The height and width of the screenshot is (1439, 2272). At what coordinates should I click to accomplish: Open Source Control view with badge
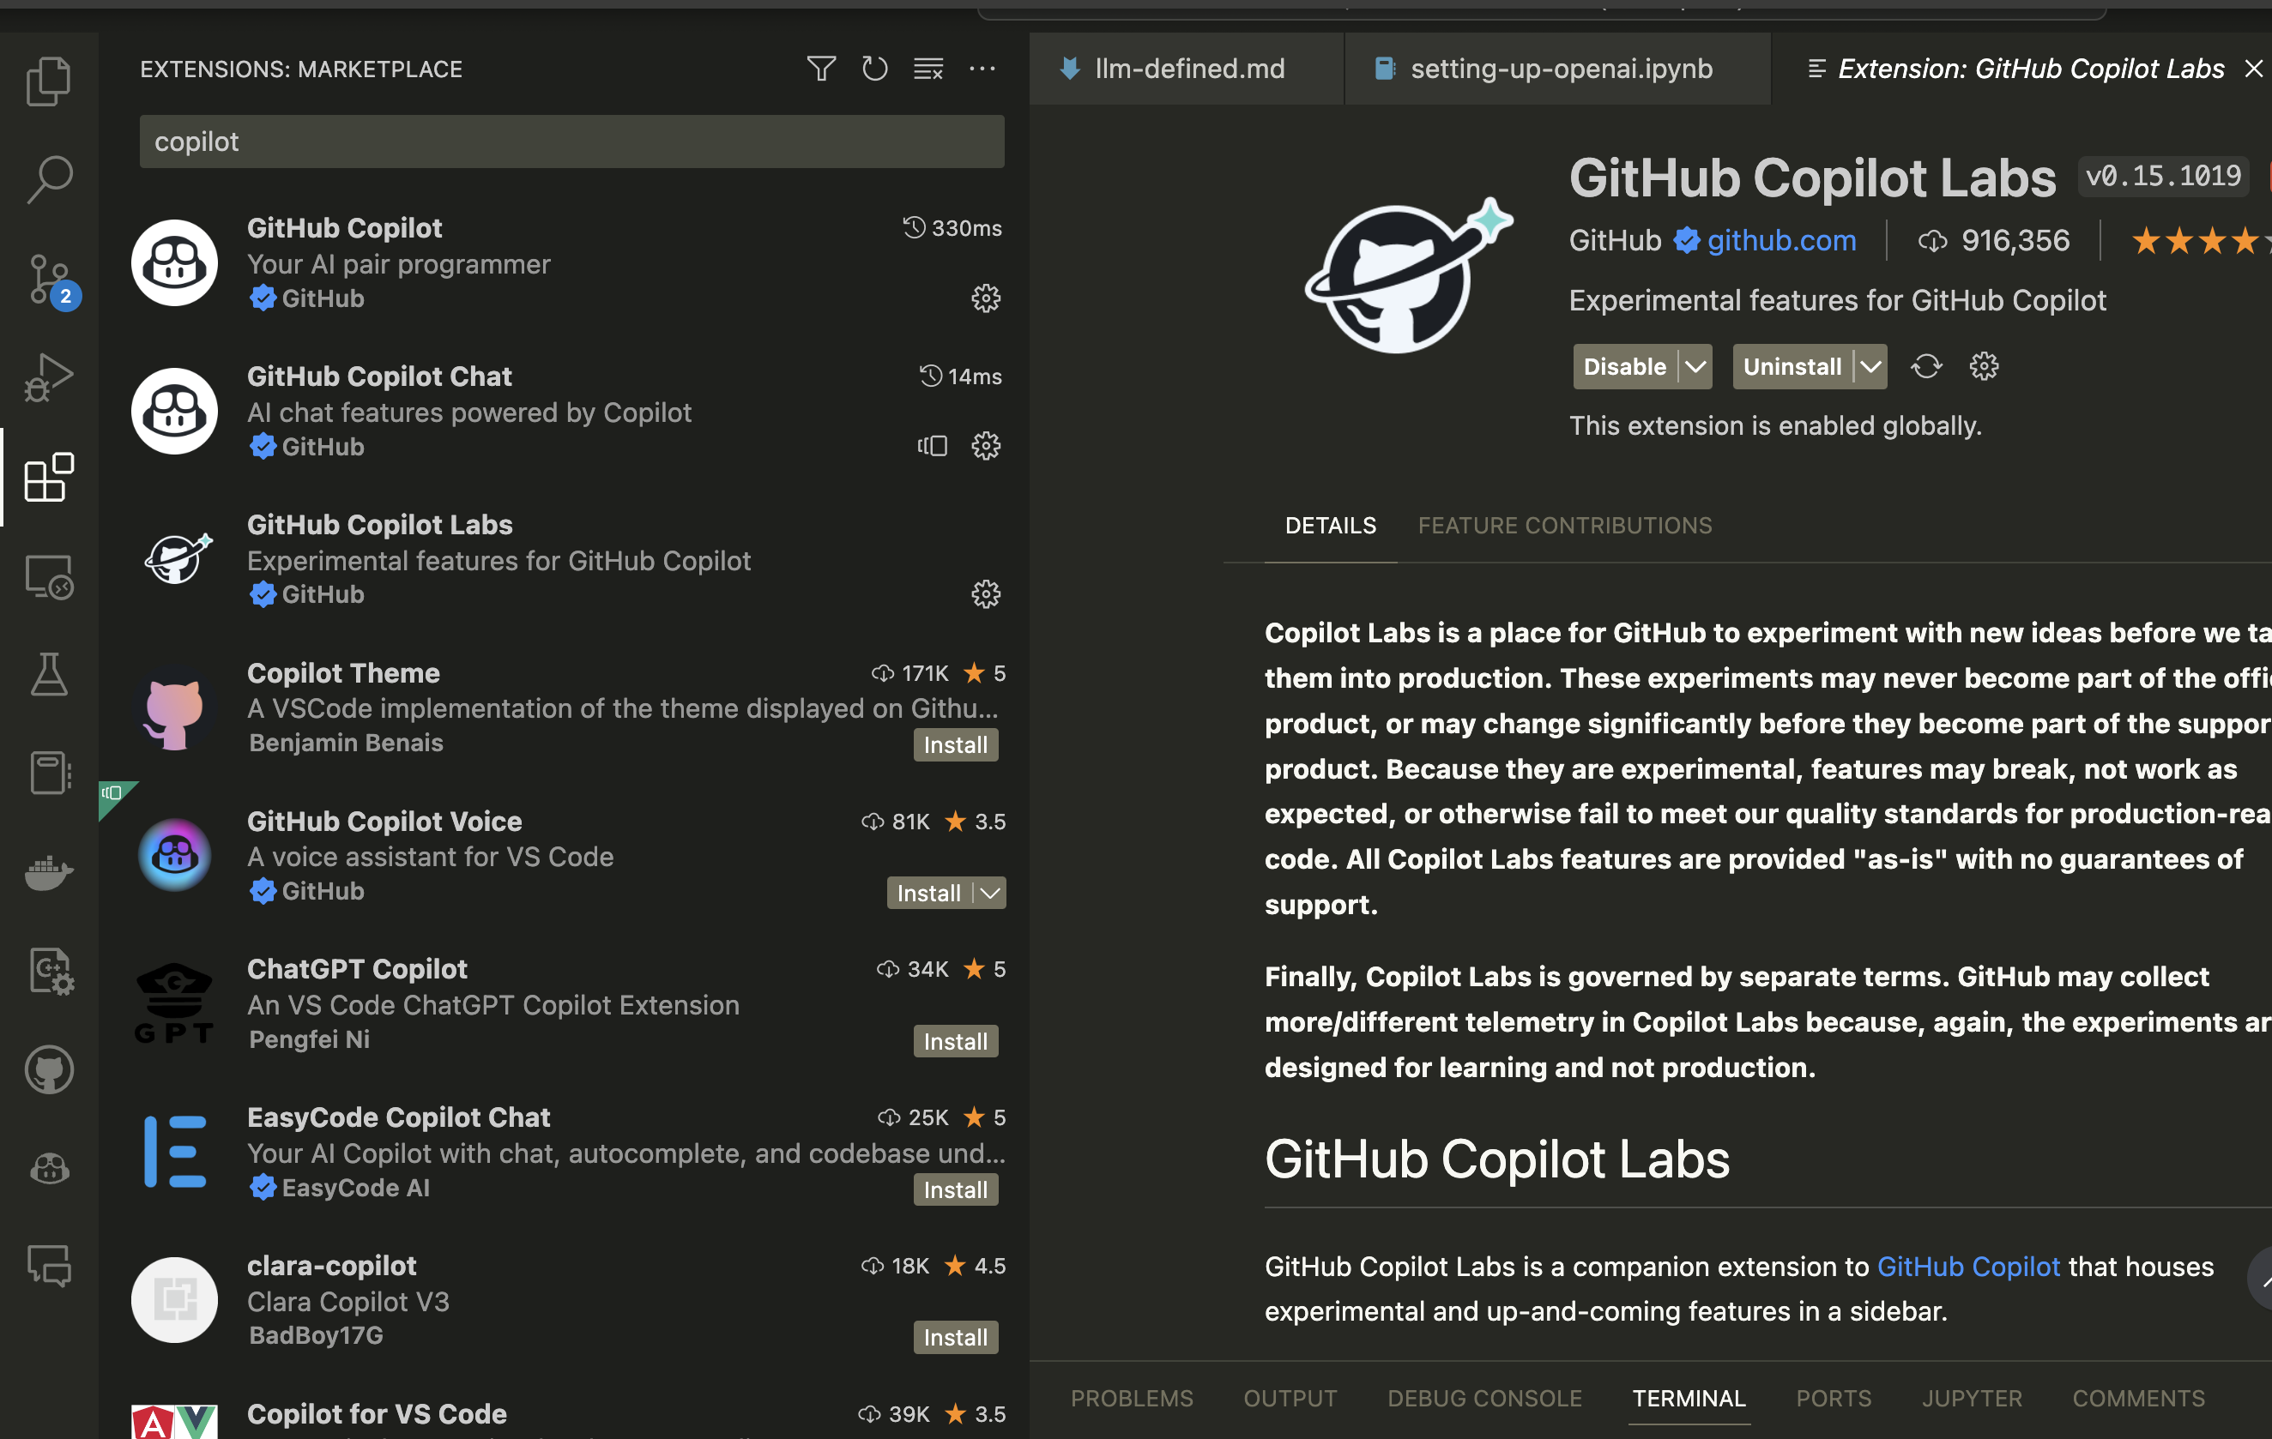49,280
